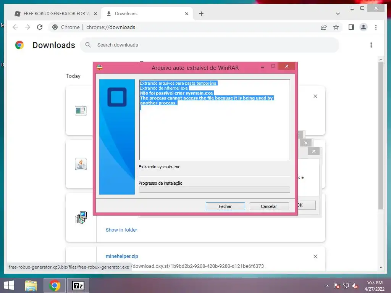391x293 pixels.
Task: Click the Progresso da instalação progress bar
Action: (215, 190)
